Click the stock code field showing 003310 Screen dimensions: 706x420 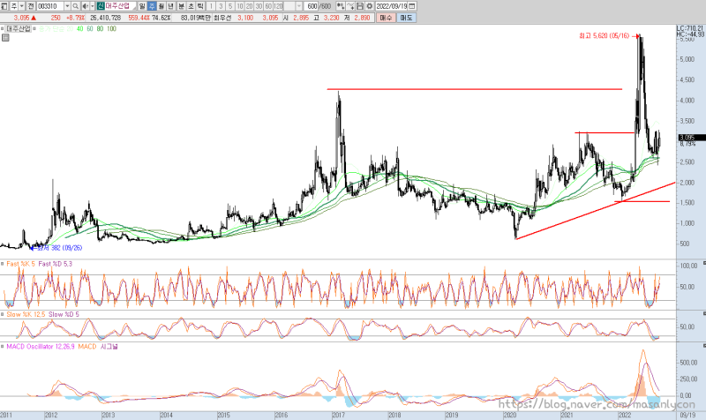tap(50, 6)
